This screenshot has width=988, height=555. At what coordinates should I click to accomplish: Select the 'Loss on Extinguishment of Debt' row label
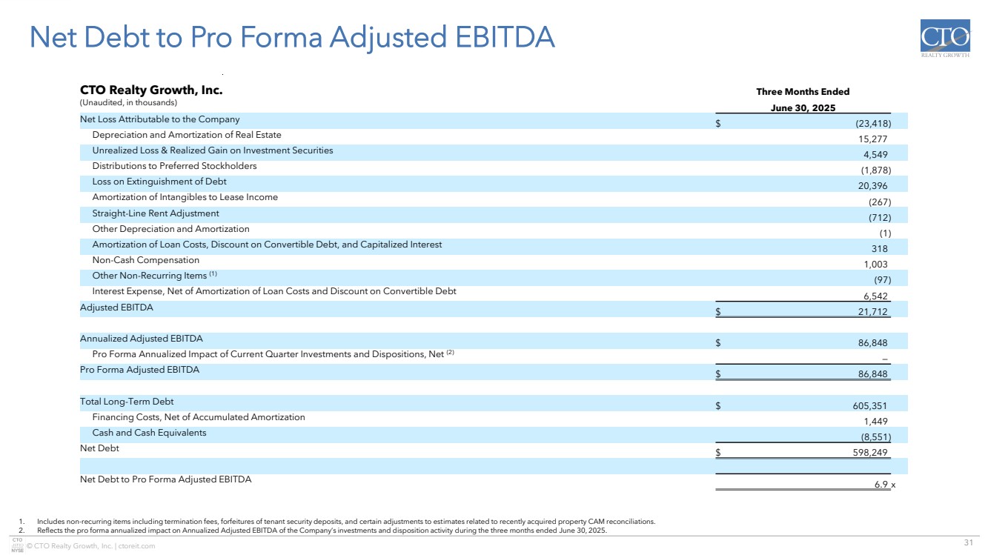159,182
